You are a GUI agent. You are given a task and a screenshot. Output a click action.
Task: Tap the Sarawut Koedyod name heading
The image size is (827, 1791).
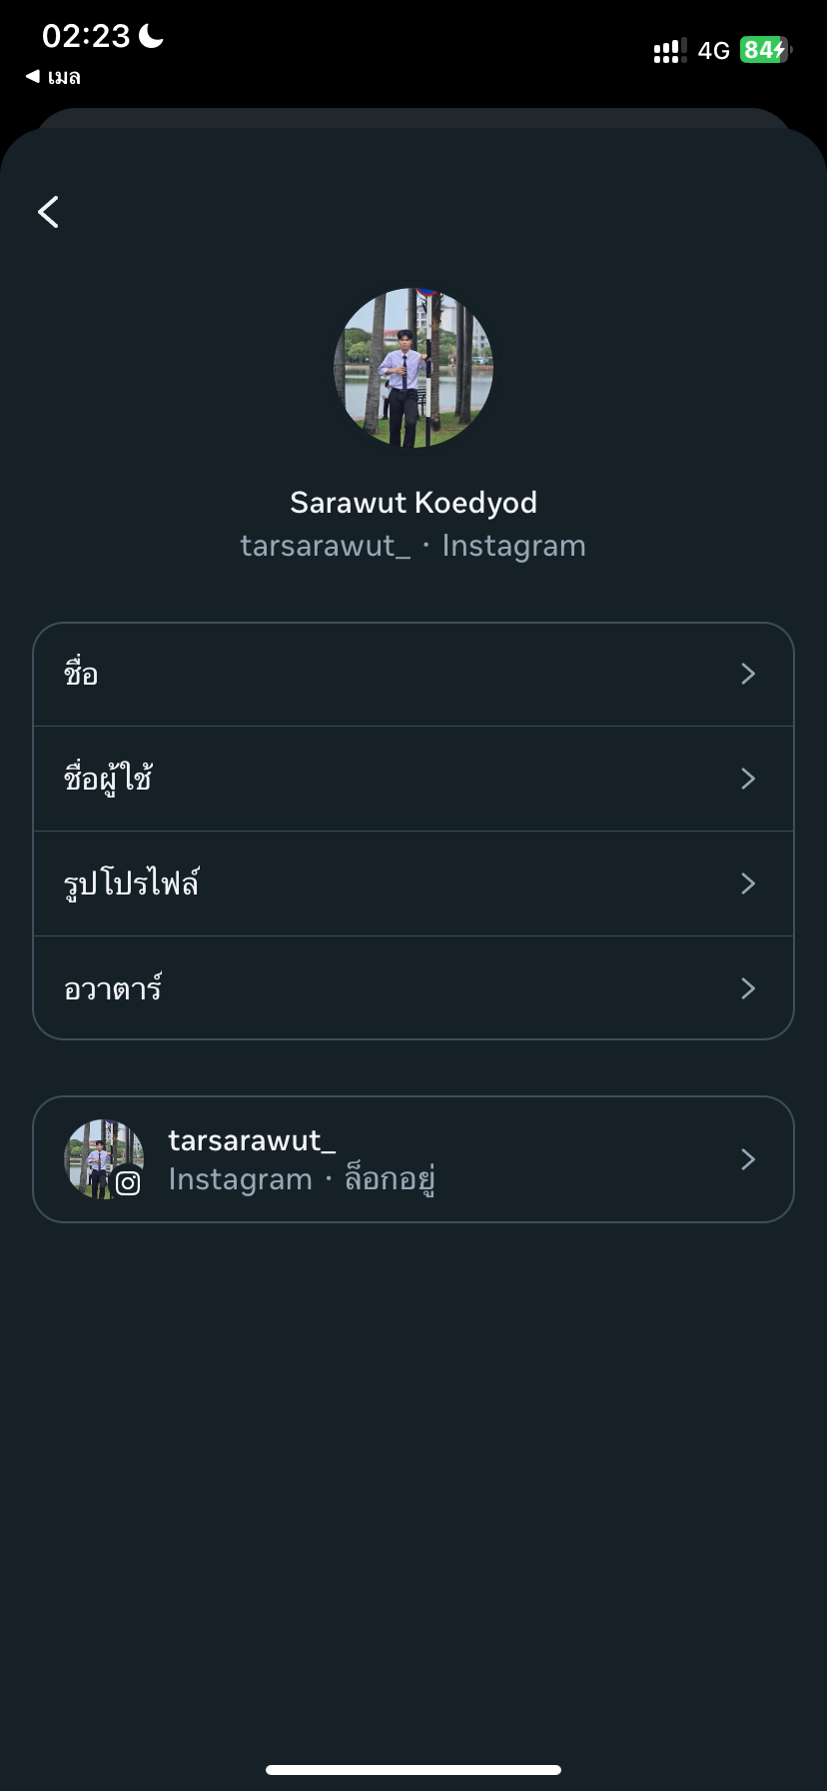[413, 502]
